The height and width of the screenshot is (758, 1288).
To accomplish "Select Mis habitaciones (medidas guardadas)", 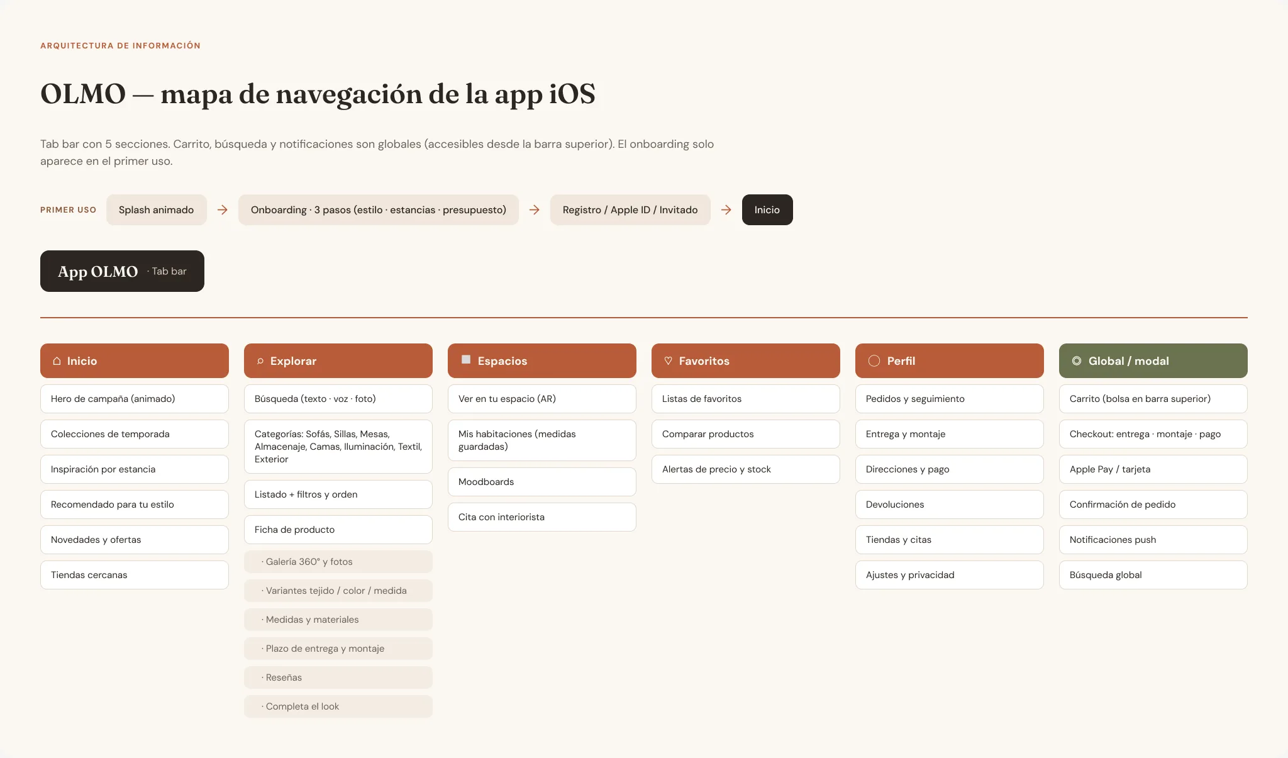I will point(542,440).
